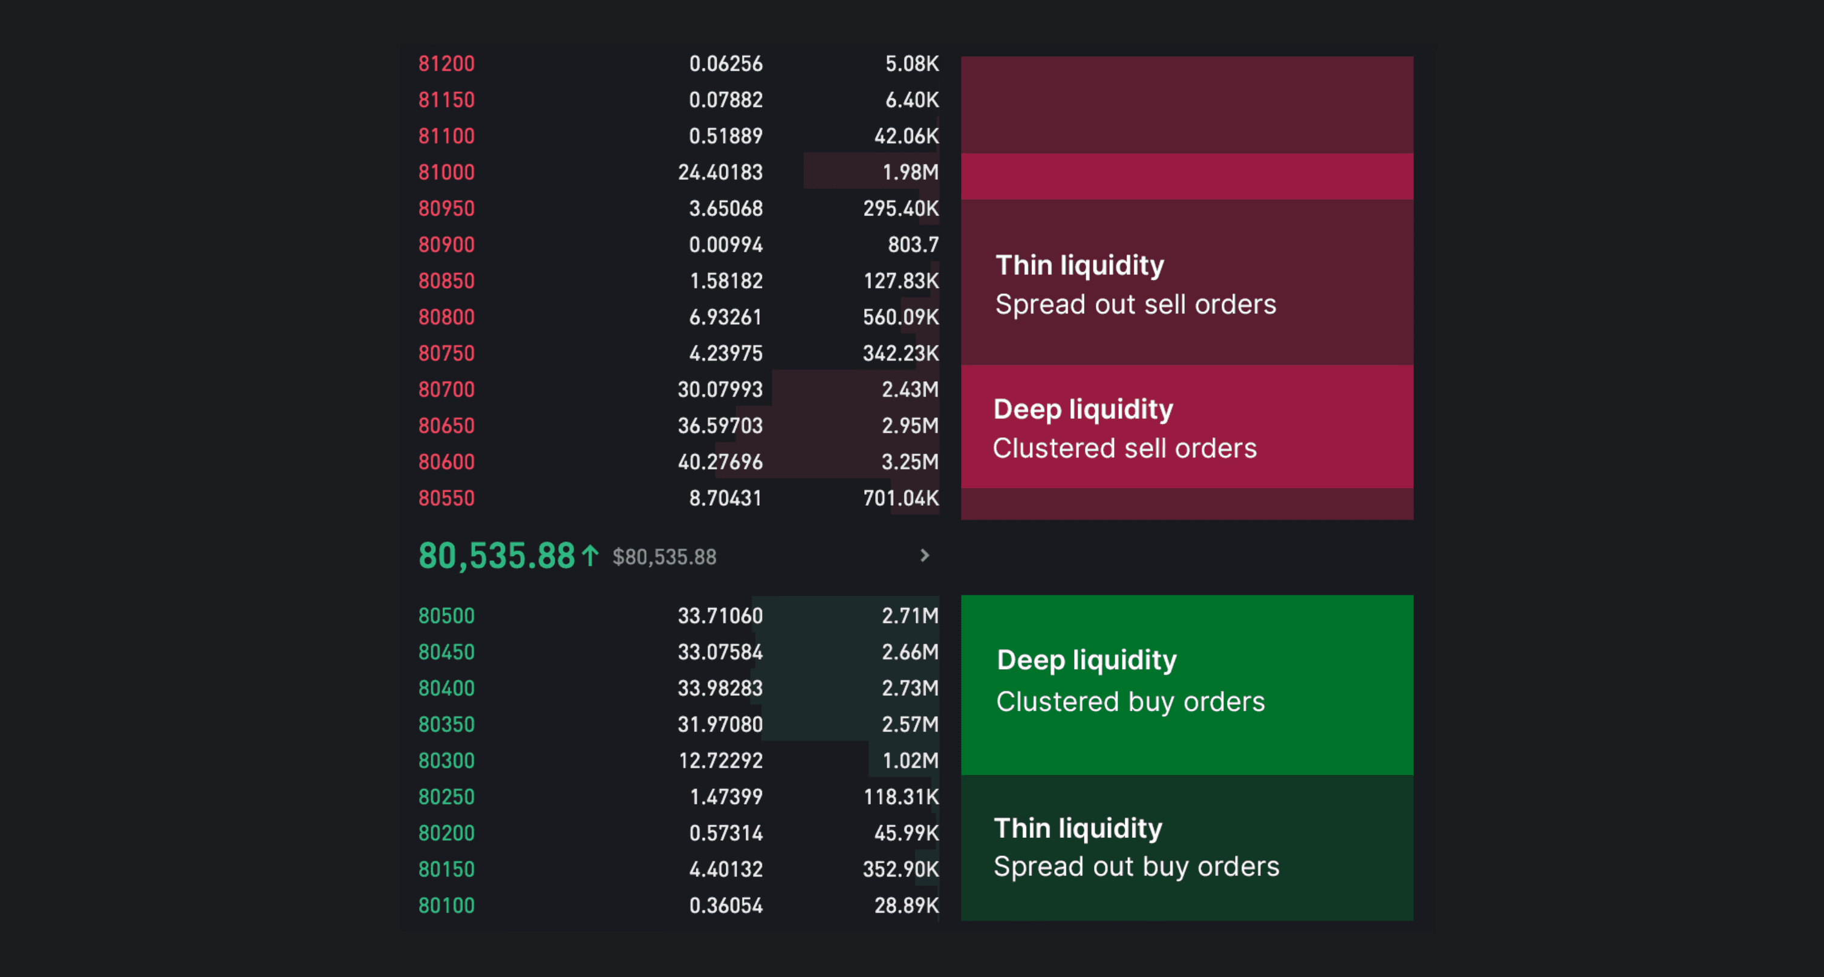Select the 80600 sell price level
Viewport: 1824px width, 977px height.
pyautogui.click(x=446, y=461)
